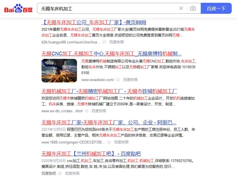237x180 pixels.
Task: Click the 百度一下 search button
Action: point(216,8)
